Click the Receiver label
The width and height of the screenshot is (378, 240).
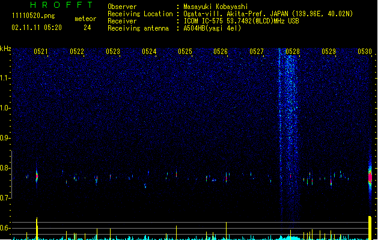[x=122, y=21]
